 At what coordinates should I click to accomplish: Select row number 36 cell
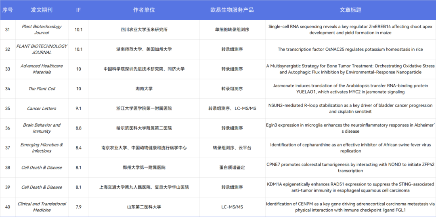coord(8,128)
